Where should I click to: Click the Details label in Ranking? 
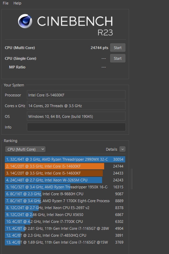pyautogui.click(x=111, y=149)
